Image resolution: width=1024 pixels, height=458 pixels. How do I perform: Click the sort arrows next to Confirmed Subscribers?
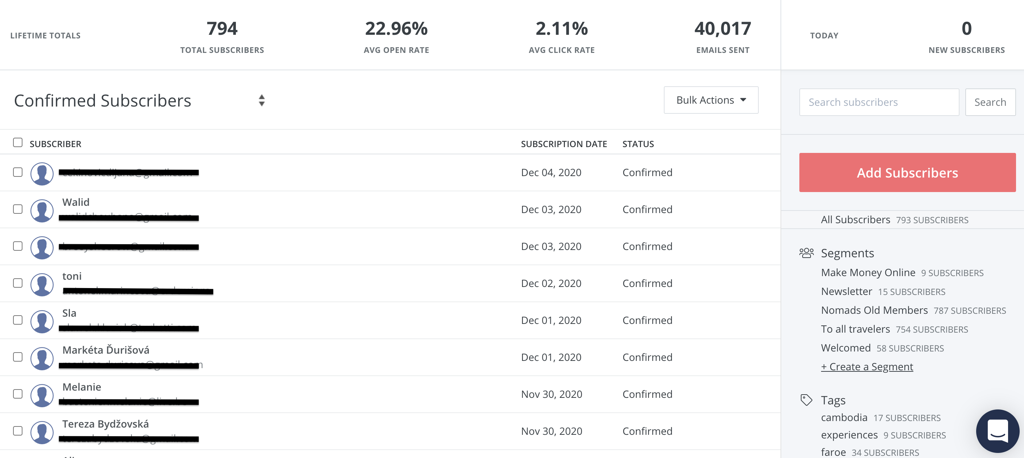262,100
